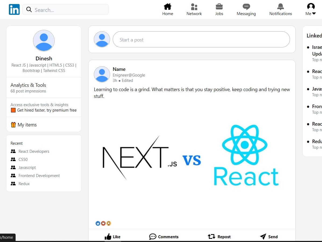Screen dimensions: 322x242
Task: Click Get hired faster premium link
Action: click(47, 110)
